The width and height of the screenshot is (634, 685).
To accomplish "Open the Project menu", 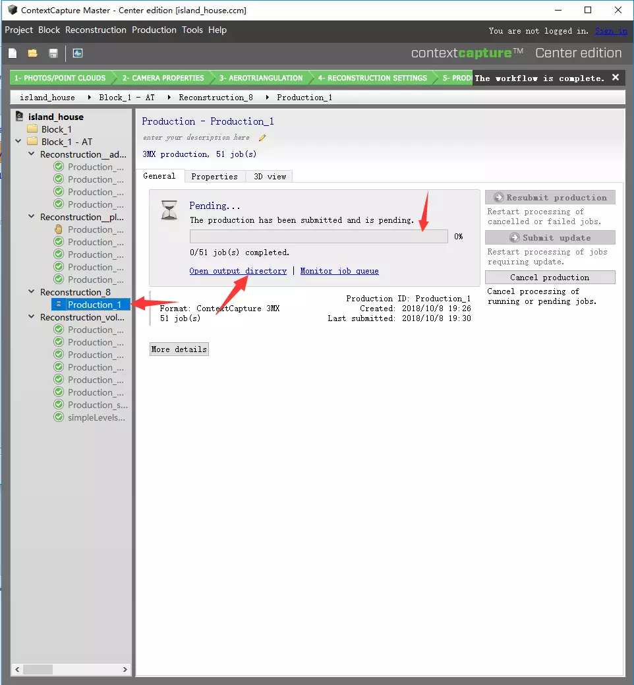I will [18, 30].
